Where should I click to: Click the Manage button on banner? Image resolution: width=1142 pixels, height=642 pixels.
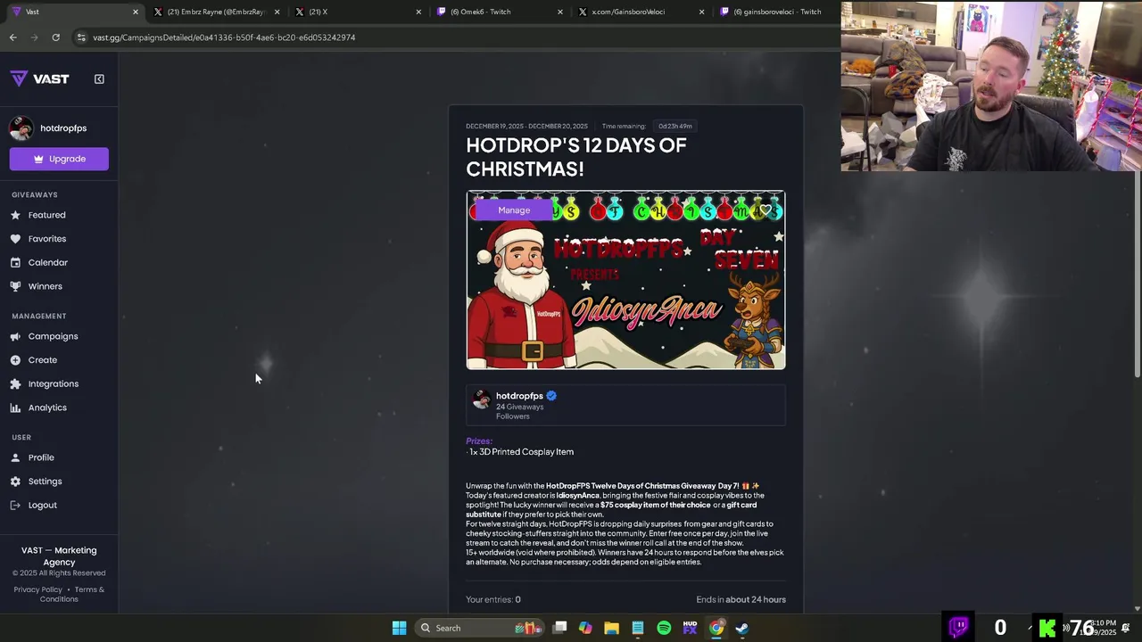(x=514, y=210)
